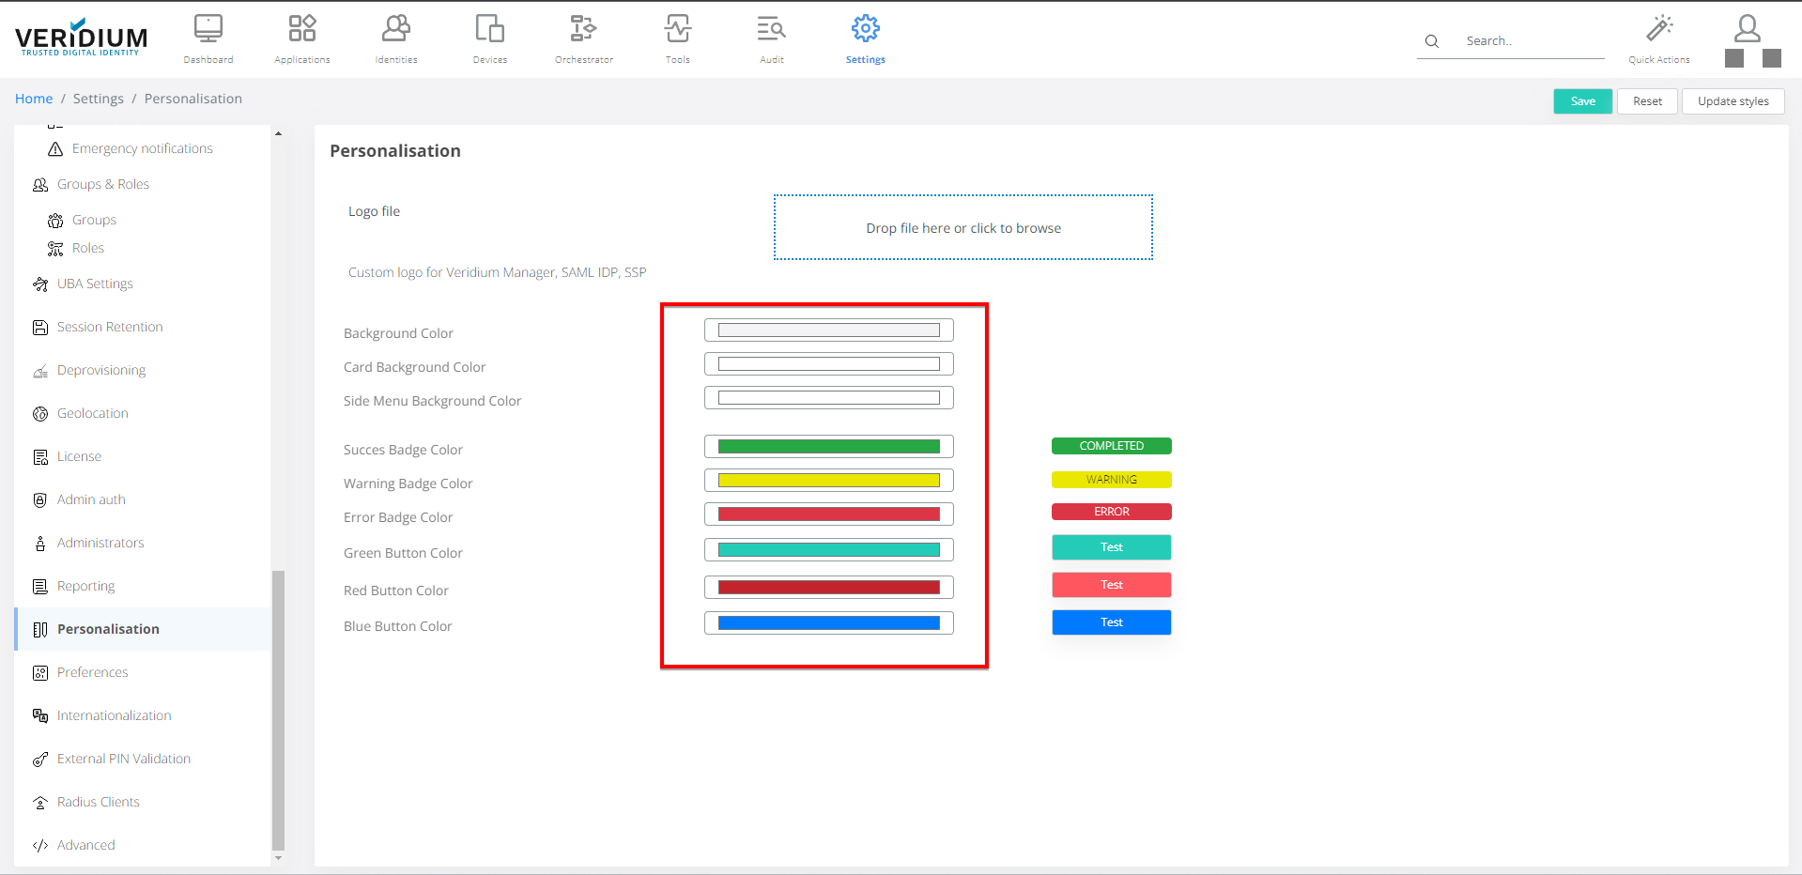This screenshot has height=875, width=1802.
Task: Open the Blue Button Color swatch
Action: tap(828, 623)
